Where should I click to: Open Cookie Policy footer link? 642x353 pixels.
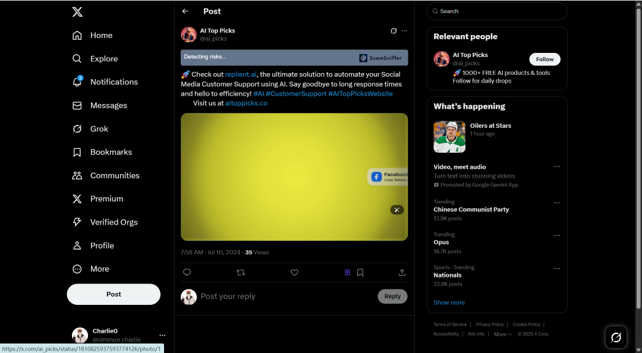pyautogui.click(x=527, y=324)
